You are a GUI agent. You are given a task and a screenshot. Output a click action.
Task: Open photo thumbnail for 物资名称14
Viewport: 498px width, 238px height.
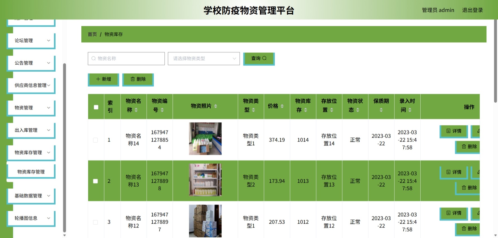click(x=205, y=138)
